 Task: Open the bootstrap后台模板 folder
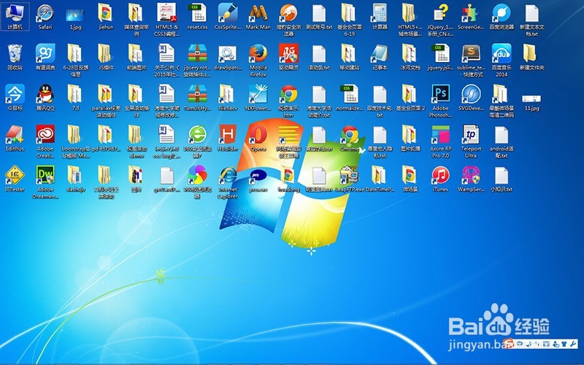[x=75, y=142]
